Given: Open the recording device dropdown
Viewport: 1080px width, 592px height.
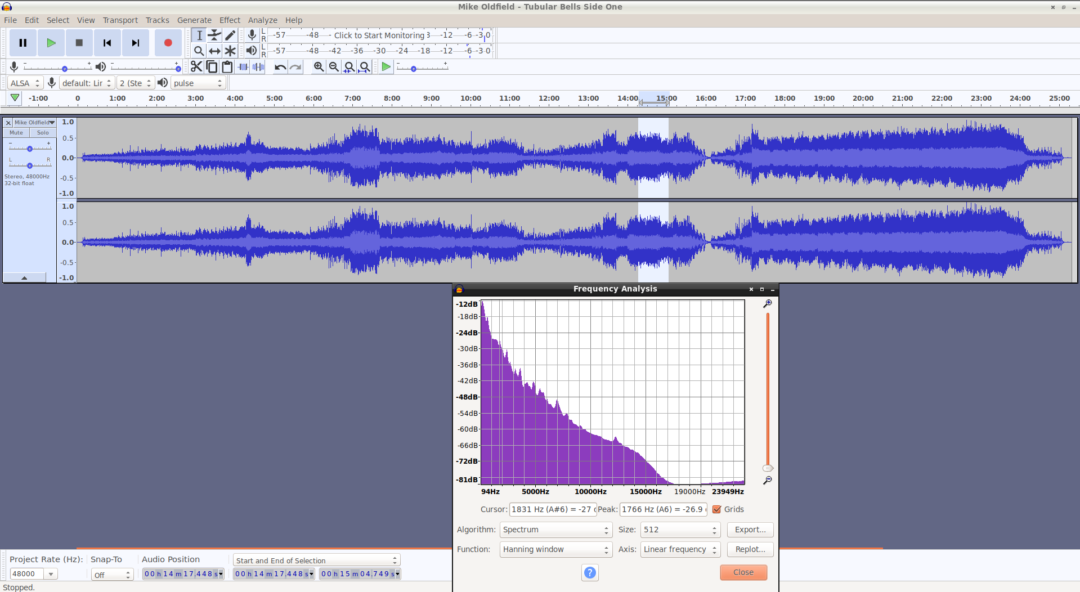Looking at the screenshot, I should pos(87,83).
